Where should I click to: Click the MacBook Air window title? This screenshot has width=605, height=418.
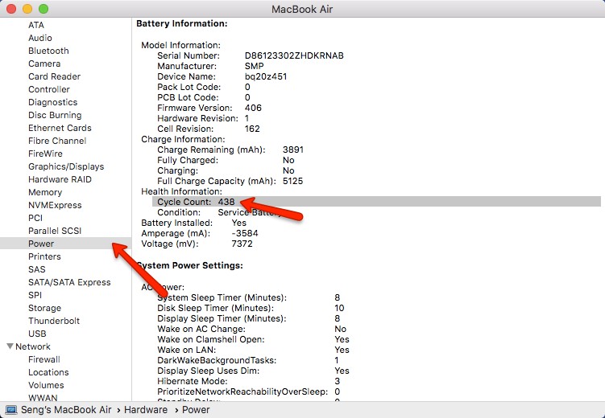(x=302, y=9)
